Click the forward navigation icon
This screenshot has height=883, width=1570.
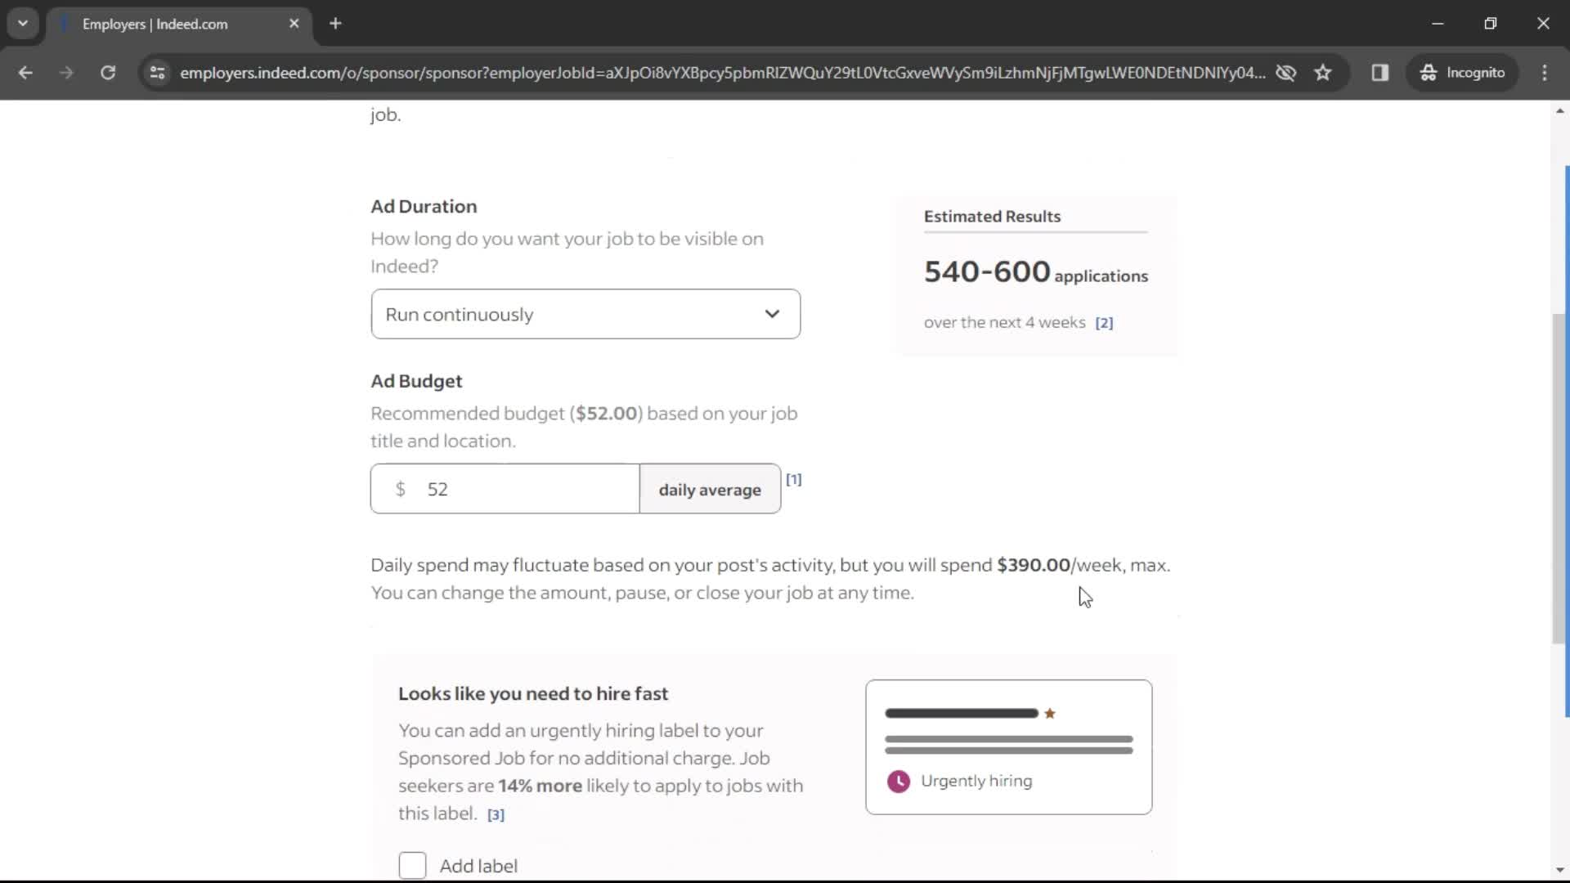[65, 72]
